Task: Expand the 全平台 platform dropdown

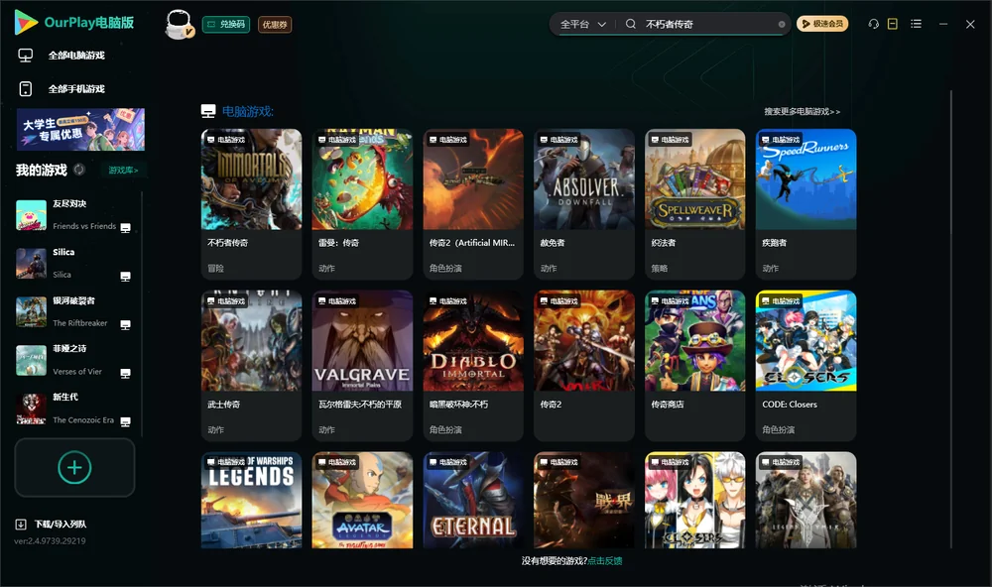Action: click(x=583, y=24)
